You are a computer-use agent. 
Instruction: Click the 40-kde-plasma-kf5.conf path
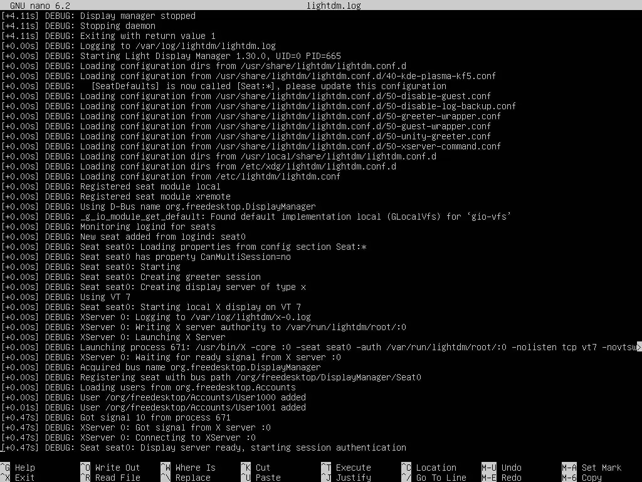click(x=356, y=76)
